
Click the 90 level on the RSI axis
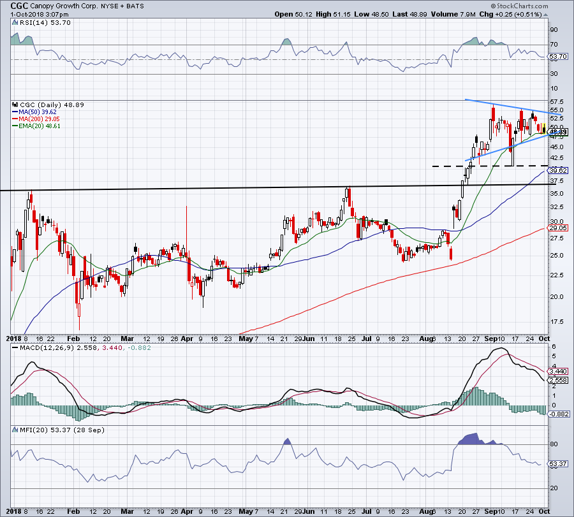coord(554,30)
